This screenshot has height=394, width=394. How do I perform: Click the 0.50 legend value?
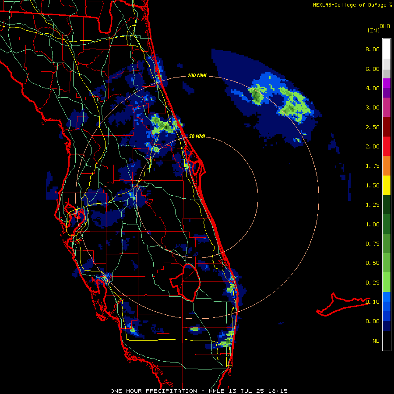point(373,263)
